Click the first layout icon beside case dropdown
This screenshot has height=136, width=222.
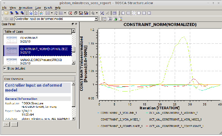click(104, 19)
